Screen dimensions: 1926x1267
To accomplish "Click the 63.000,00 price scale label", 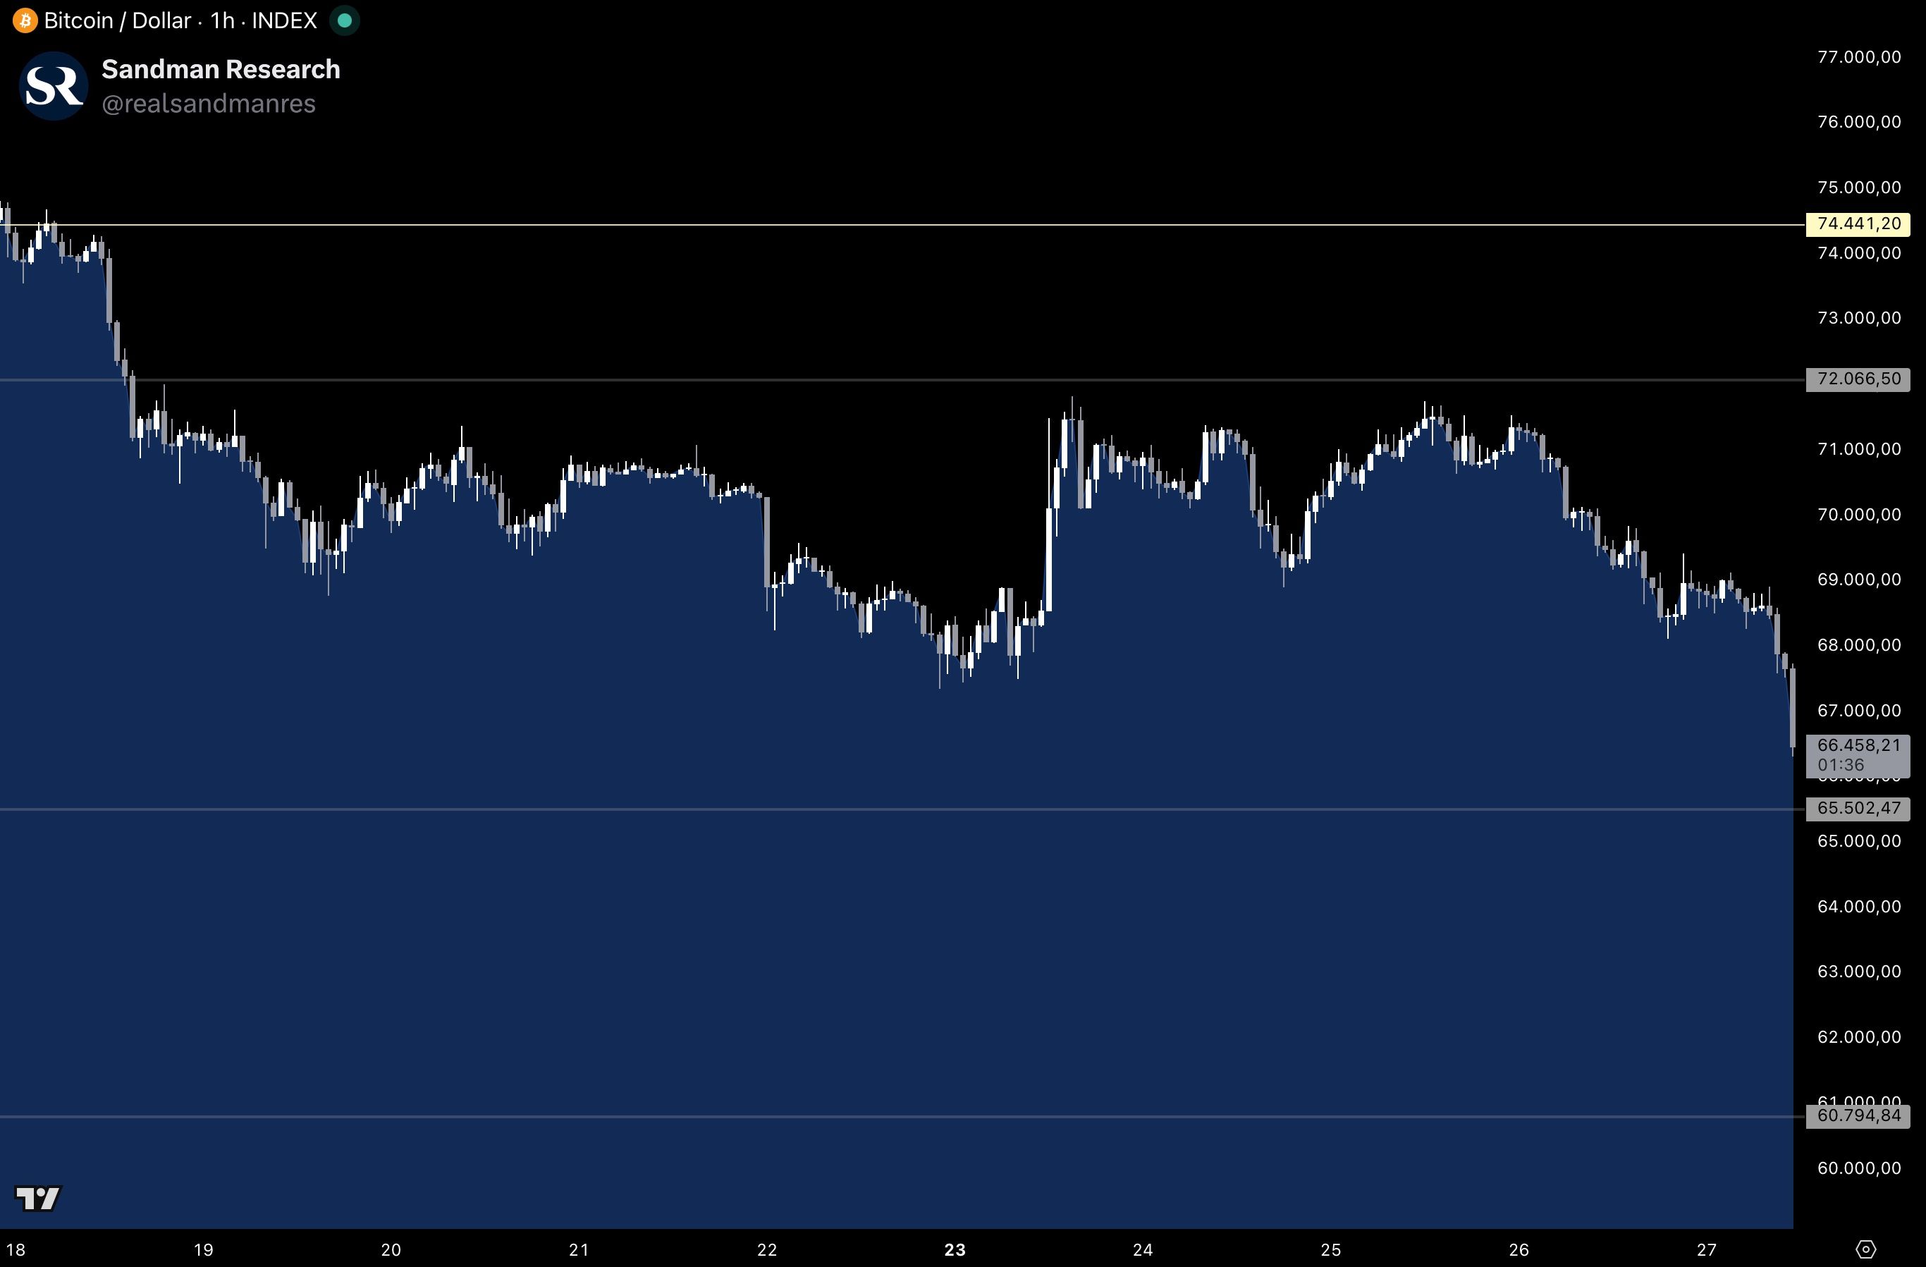I will click(x=1859, y=971).
